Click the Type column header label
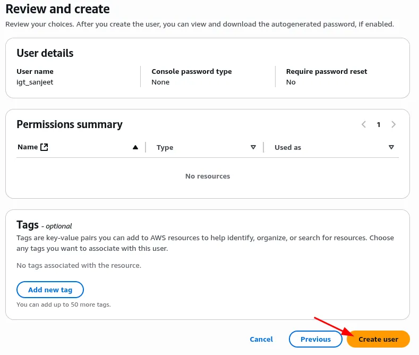Image resolution: width=419 pixels, height=355 pixels. pyautogui.click(x=165, y=147)
